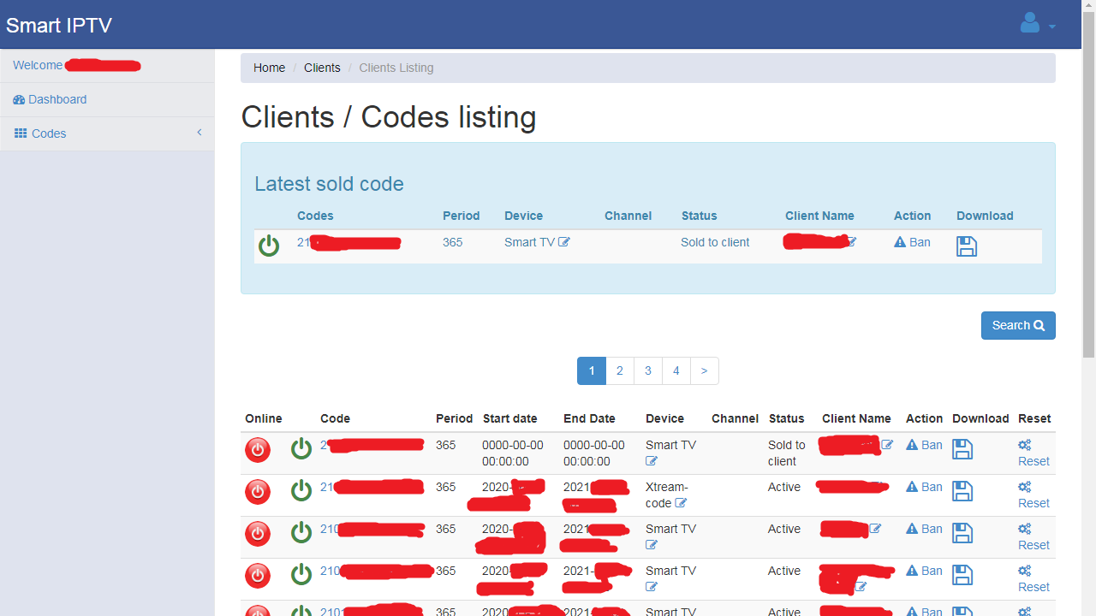
Task: Ban the client in Latest sold code panel
Action: (912, 242)
